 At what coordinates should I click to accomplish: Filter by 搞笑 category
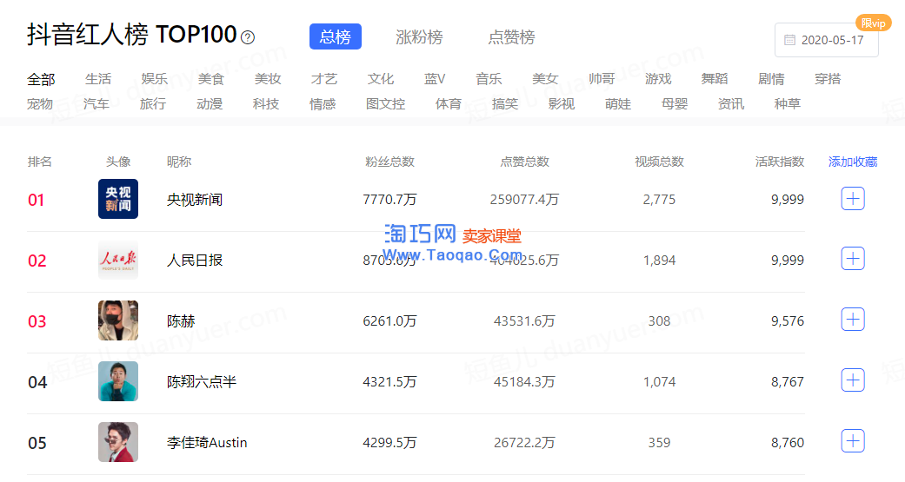point(505,103)
